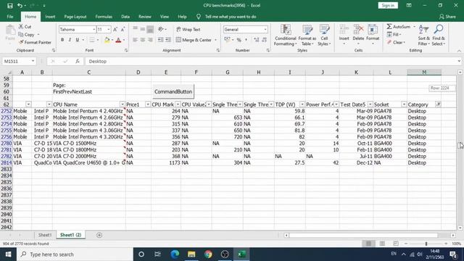Switch to the Data ribbon tab

click(125, 17)
